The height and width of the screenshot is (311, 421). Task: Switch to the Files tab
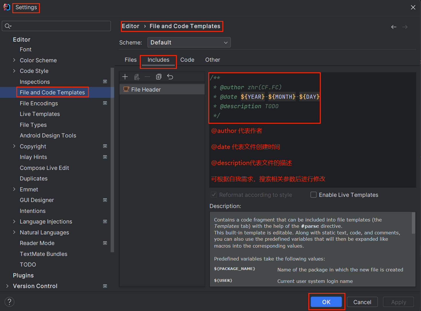pyautogui.click(x=131, y=60)
